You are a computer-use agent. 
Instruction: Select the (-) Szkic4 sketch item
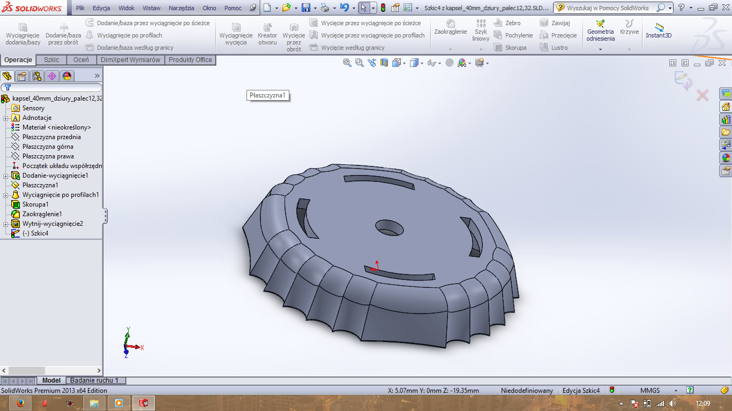tap(35, 233)
